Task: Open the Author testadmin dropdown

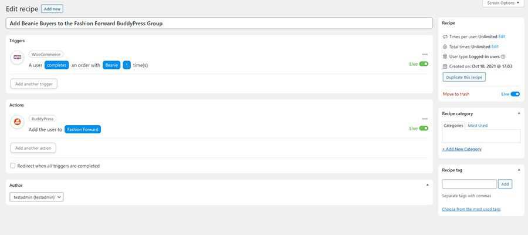Action: coord(36,197)
